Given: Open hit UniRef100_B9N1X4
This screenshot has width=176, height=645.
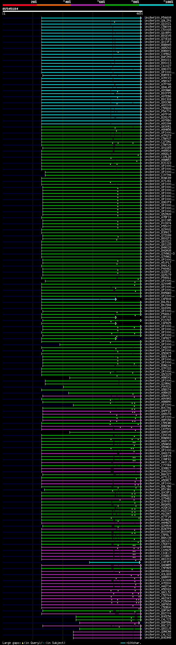Looking at the screenshot, I should pos(158,366).
